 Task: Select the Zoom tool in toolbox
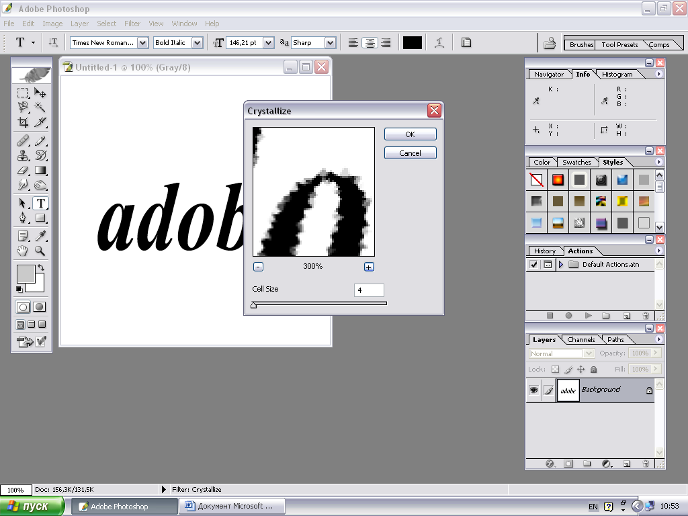[40, 251]
